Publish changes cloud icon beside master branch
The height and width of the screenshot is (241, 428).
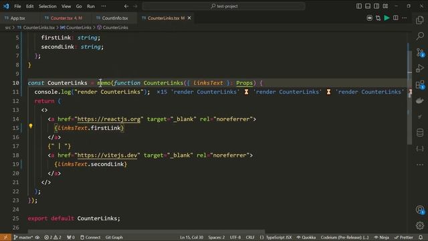pyautogui.click(x=37, y=237)
